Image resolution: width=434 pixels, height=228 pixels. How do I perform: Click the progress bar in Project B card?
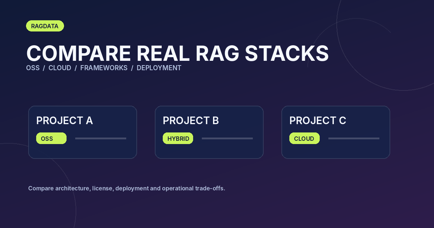coord(227,138)
